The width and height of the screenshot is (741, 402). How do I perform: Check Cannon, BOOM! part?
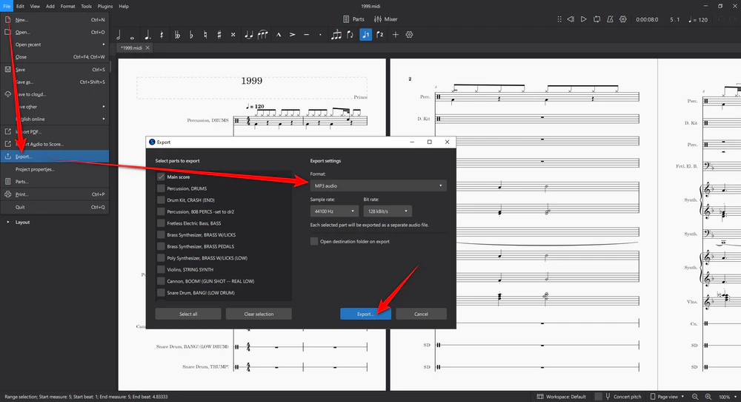click(161, 281)
